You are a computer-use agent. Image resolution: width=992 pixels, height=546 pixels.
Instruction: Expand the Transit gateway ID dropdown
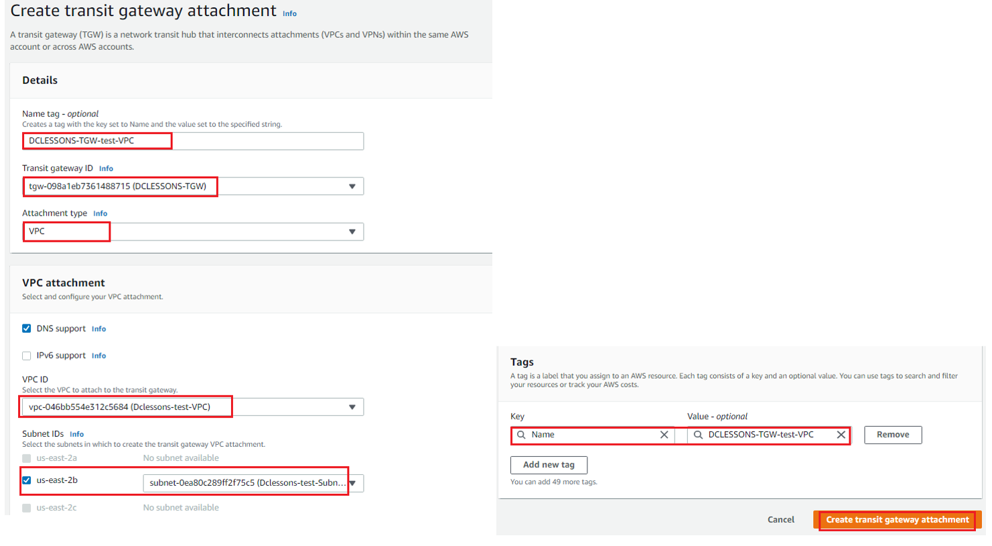[x=193, y=186]
